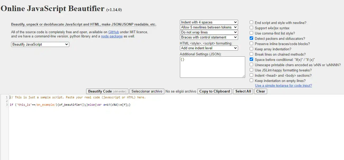Open the GitHub link
This screenshot has height=160, width=344.
pos(114,32)
